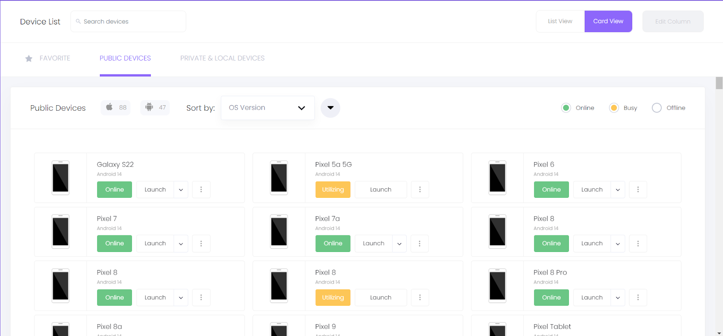Click Android 14 label under Pixel 6

coord(546,174)
